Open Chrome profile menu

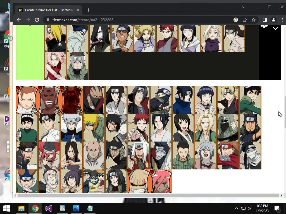(x=274, y=20)
